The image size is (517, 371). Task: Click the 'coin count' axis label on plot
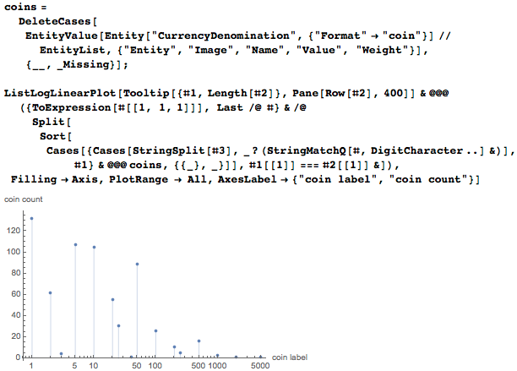point(24,199)
